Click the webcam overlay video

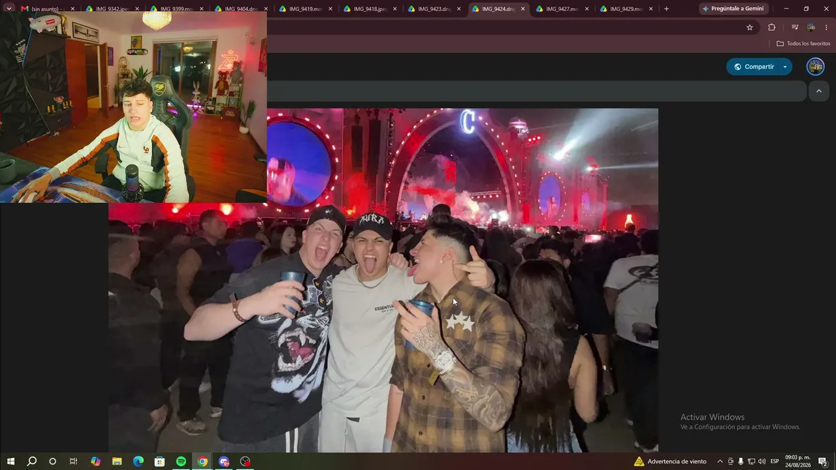133,107
